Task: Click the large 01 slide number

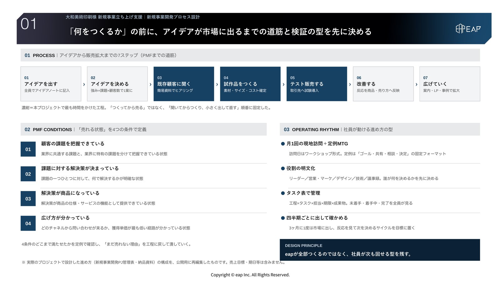Action: pyautogui.click(x=28, y=24)
